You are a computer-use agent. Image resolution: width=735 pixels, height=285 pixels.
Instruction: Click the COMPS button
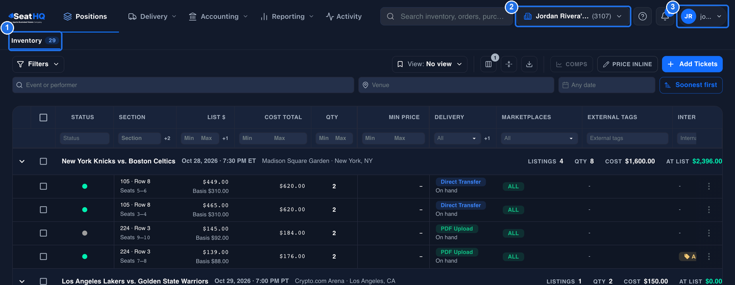571,64
